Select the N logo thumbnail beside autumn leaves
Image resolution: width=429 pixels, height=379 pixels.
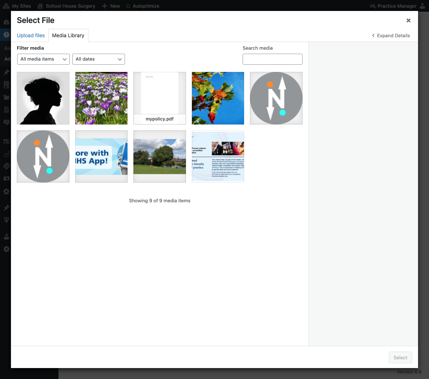pyautogui.click(x=276, y=98)
